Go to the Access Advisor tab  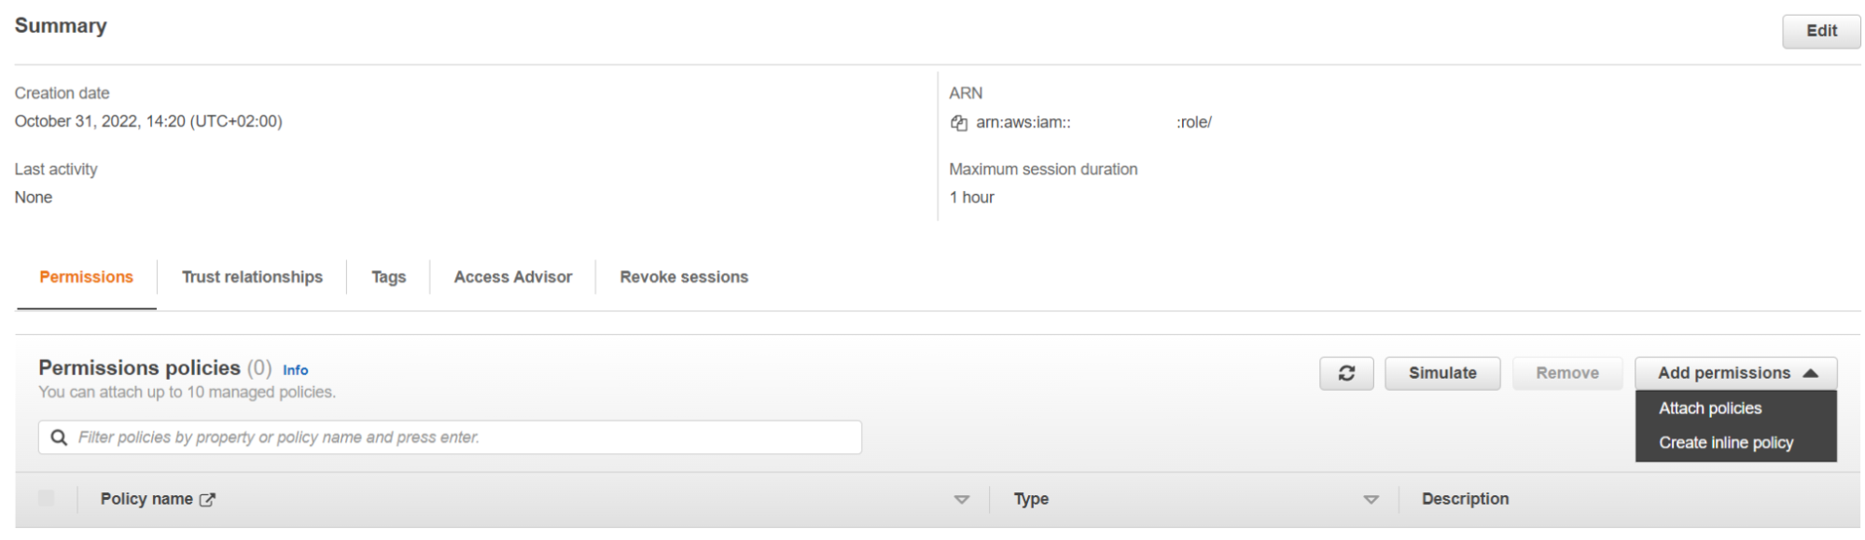(x=512, y=277)
